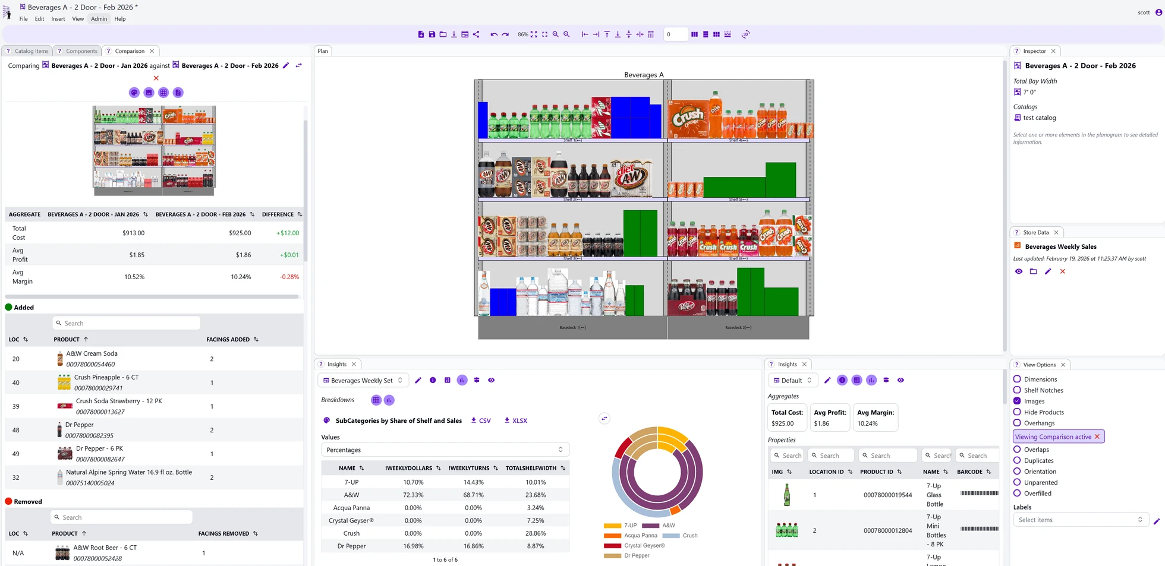Image resolution: width=1165 pixels, height=566 pixels.
Task: Click the Added section search field
Action: pos(126,323)
